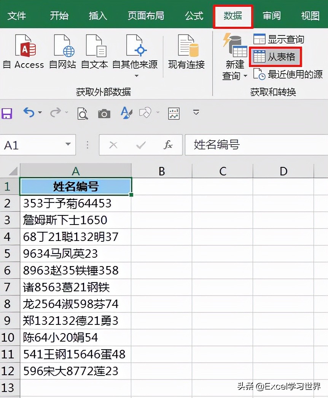Expand the Shapes dropdown arrow
The height and width of the screenshot is (398, 328).
[x=158, y=112]
